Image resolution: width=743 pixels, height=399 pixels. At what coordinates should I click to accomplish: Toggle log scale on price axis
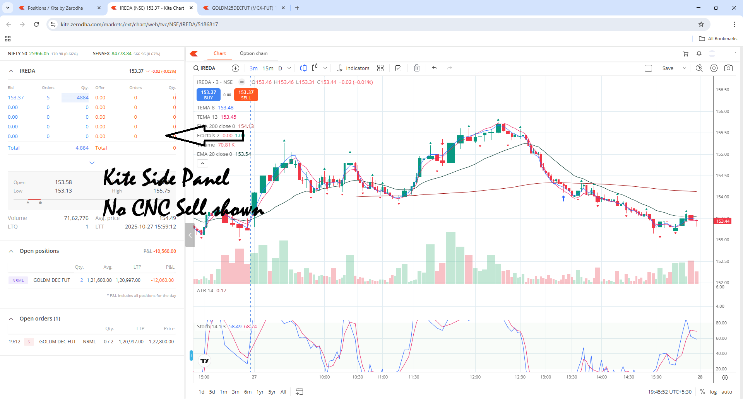coord(713,392)
